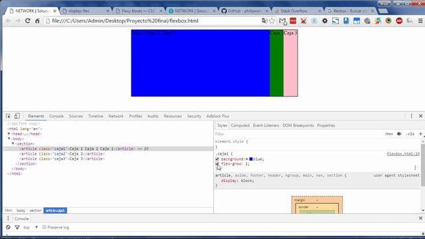Click the diamond icon in Styles toolbar

tap(399, 134)
